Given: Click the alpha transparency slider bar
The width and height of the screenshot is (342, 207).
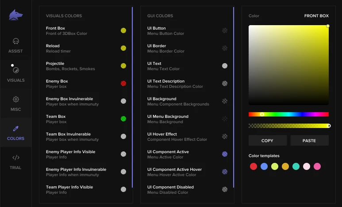Looking at the screenshot, I should [x=288, y=126].
